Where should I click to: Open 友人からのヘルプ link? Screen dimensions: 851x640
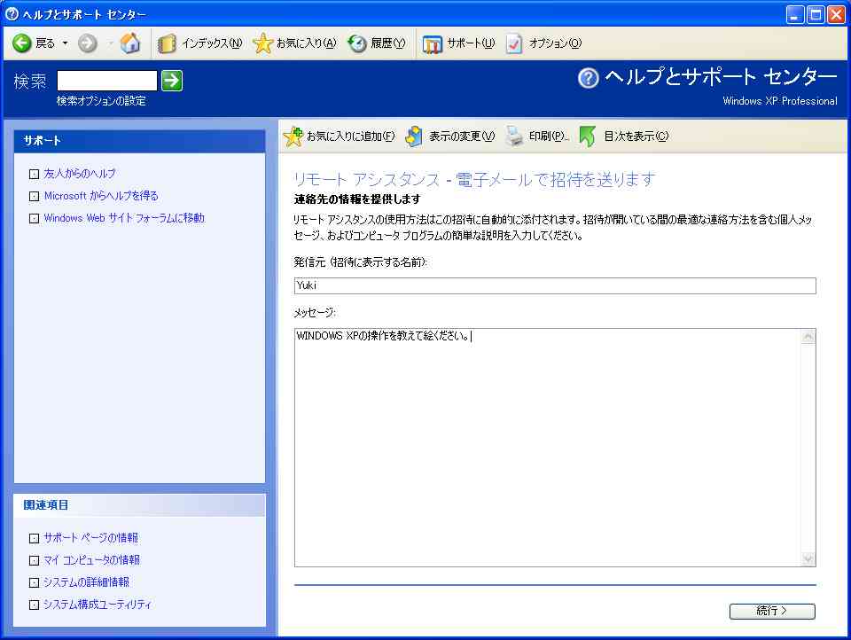coord(80,174)
